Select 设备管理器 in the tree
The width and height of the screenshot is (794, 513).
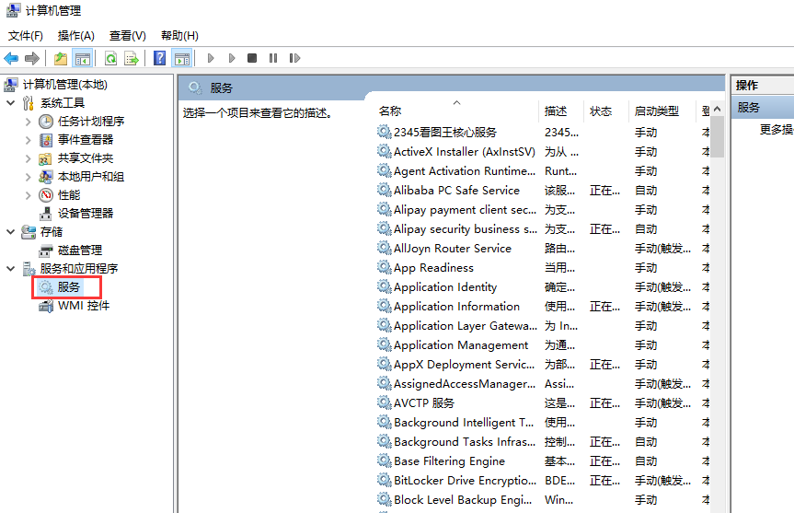(x=86, y=214)
